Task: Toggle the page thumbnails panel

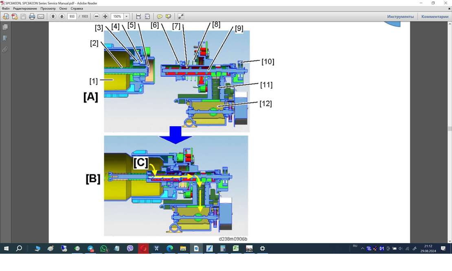Action: [5, 27]
